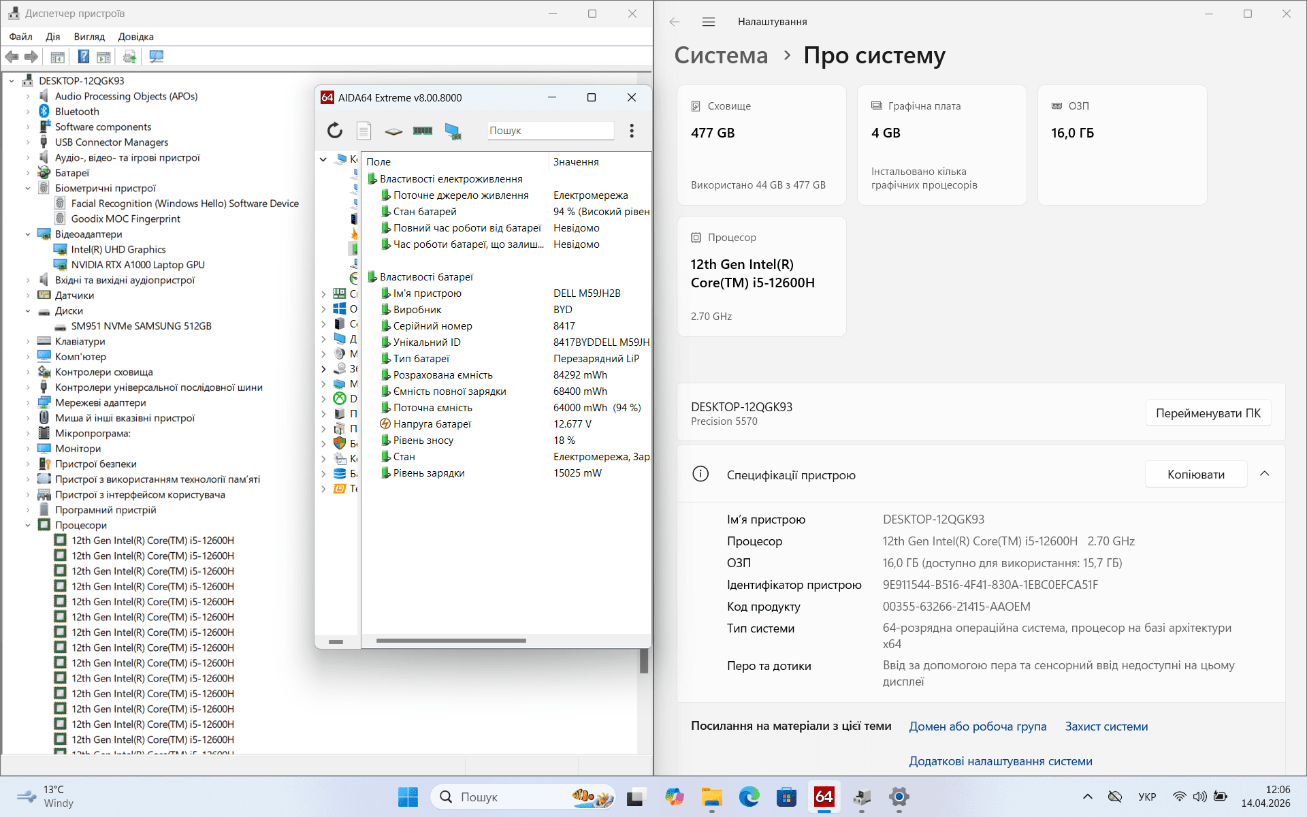The height and width of the screenshot is (817, 1307).
Task: Open the AIDA64 report document icon
Action: 364,130
